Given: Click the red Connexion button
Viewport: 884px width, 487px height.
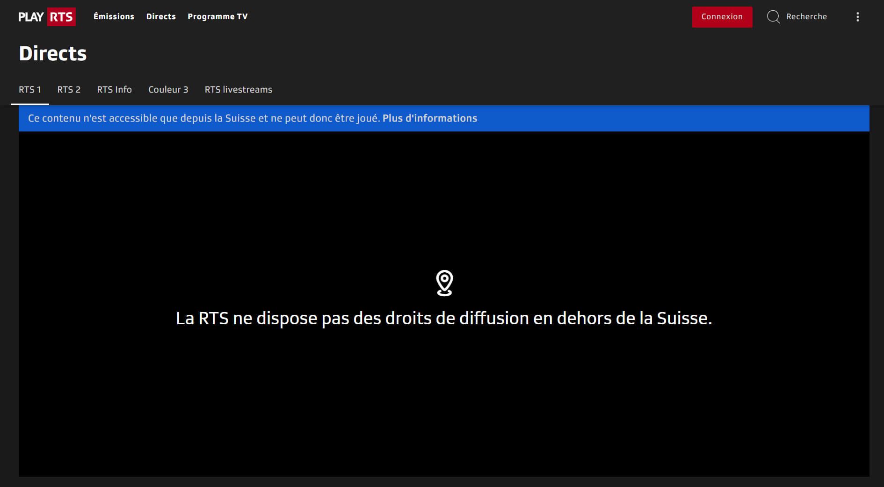Looking at the screenshot, I should pyautogui.click(x=722, y=17).
